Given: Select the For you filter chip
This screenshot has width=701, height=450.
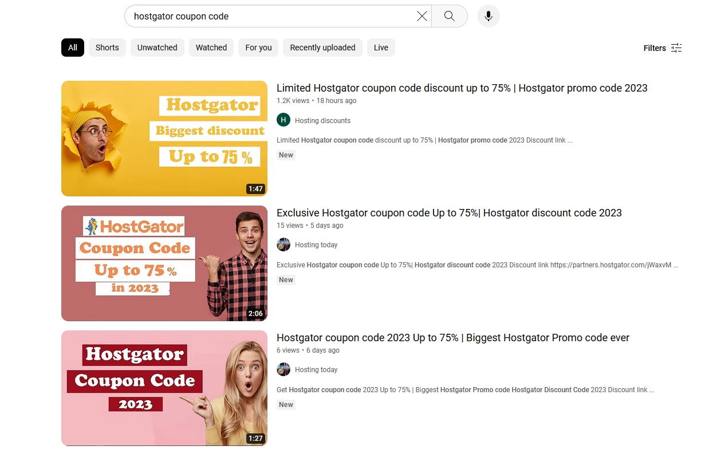Looking at the screenshot, I should 258,48.
